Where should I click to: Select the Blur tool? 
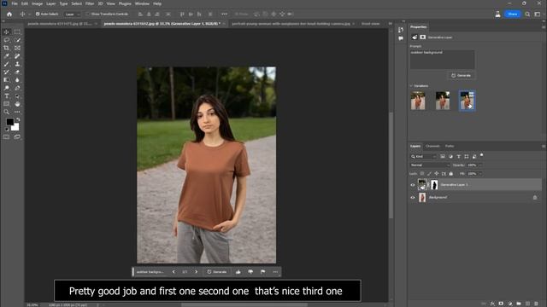[17, 80]
